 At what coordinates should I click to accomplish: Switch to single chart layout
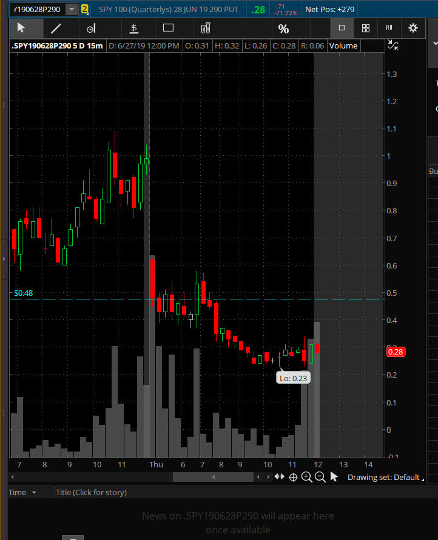[342, 28]
